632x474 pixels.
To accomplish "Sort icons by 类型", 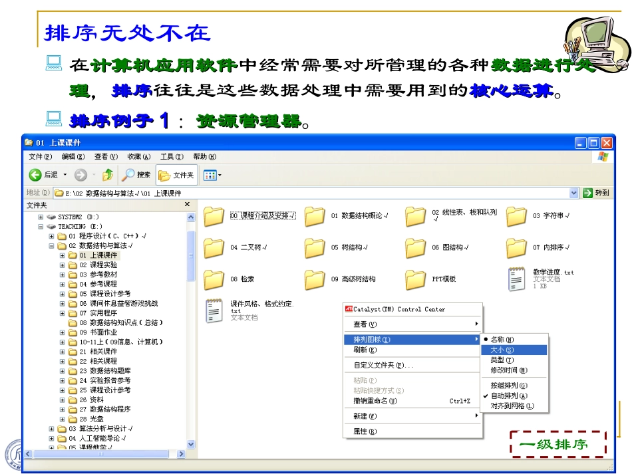I will (514, 360).
